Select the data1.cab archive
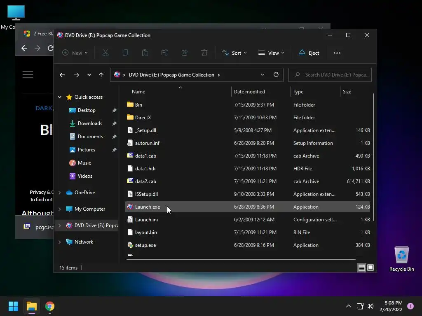Screen dimensions: 422x316 [247, 156]
